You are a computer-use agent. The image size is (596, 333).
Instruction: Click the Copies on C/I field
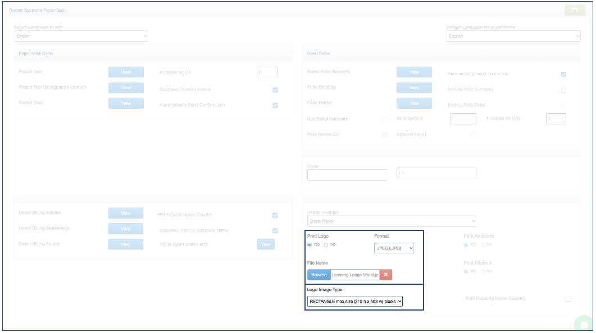[267, 72]
